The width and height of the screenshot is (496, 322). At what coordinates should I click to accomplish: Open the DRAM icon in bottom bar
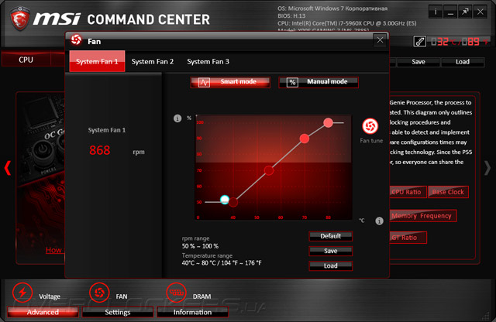pos(177,293)
